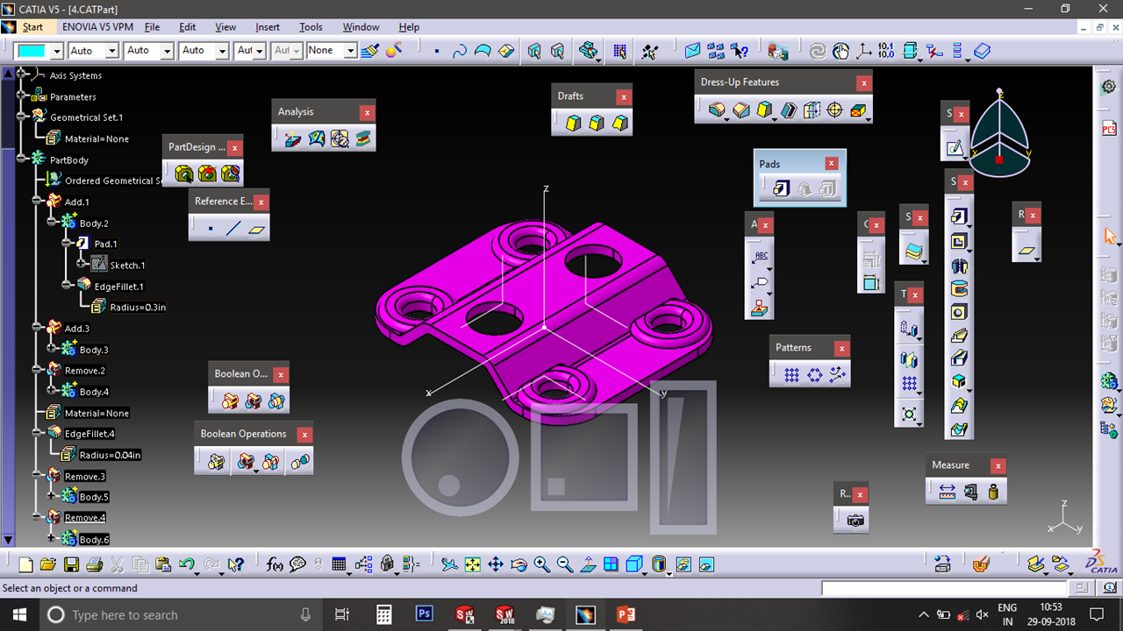Click the Plane icon in Reference Elements
1123x631 pixels.
coord(255,230)
